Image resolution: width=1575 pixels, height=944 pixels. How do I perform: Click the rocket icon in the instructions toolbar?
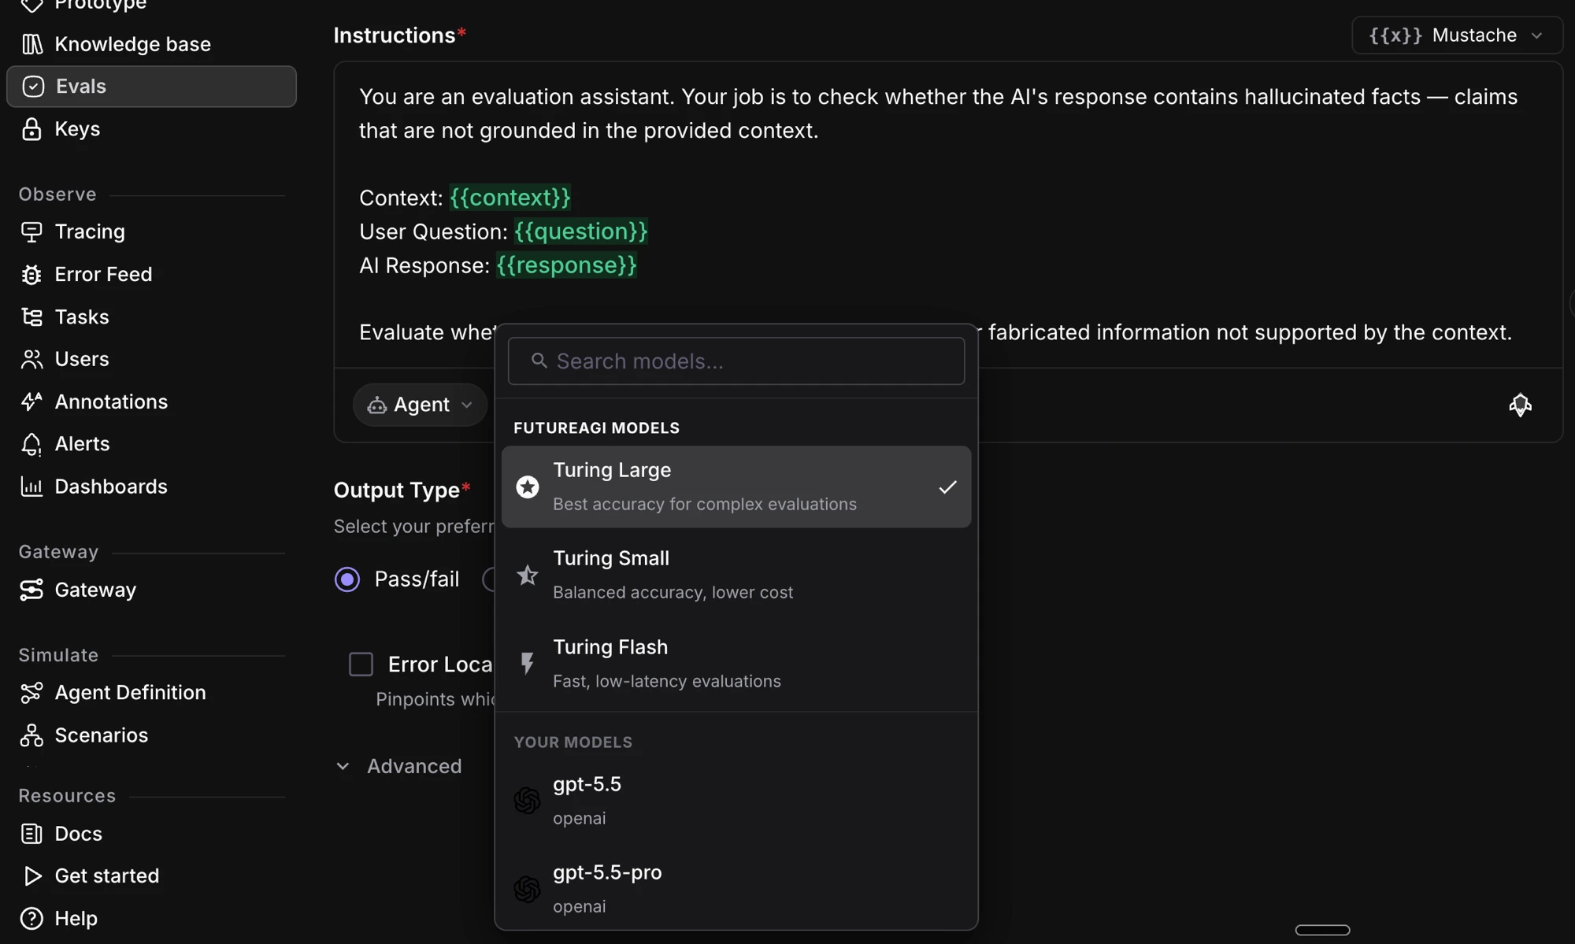tap(1520, 405)
